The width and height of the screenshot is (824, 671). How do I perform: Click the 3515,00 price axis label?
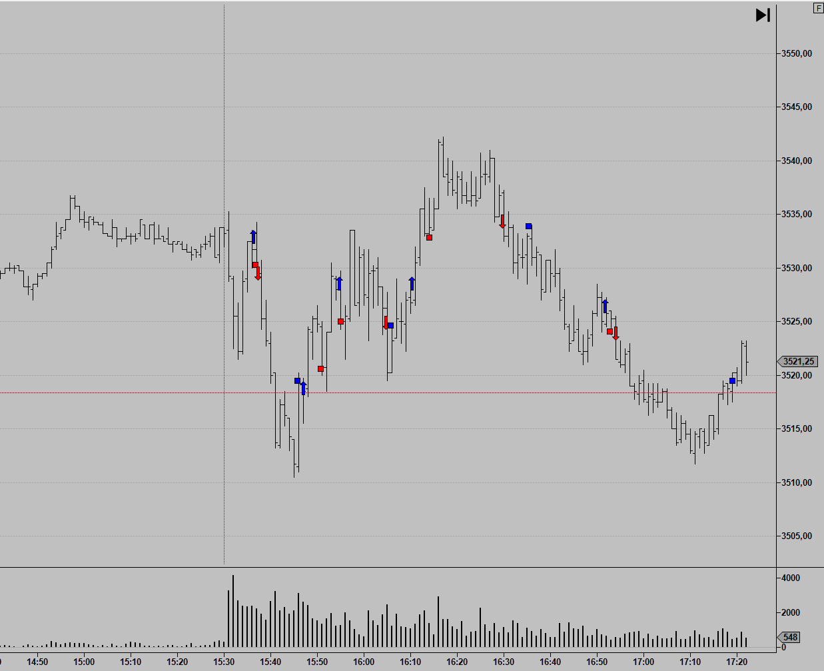coord(797,428)
